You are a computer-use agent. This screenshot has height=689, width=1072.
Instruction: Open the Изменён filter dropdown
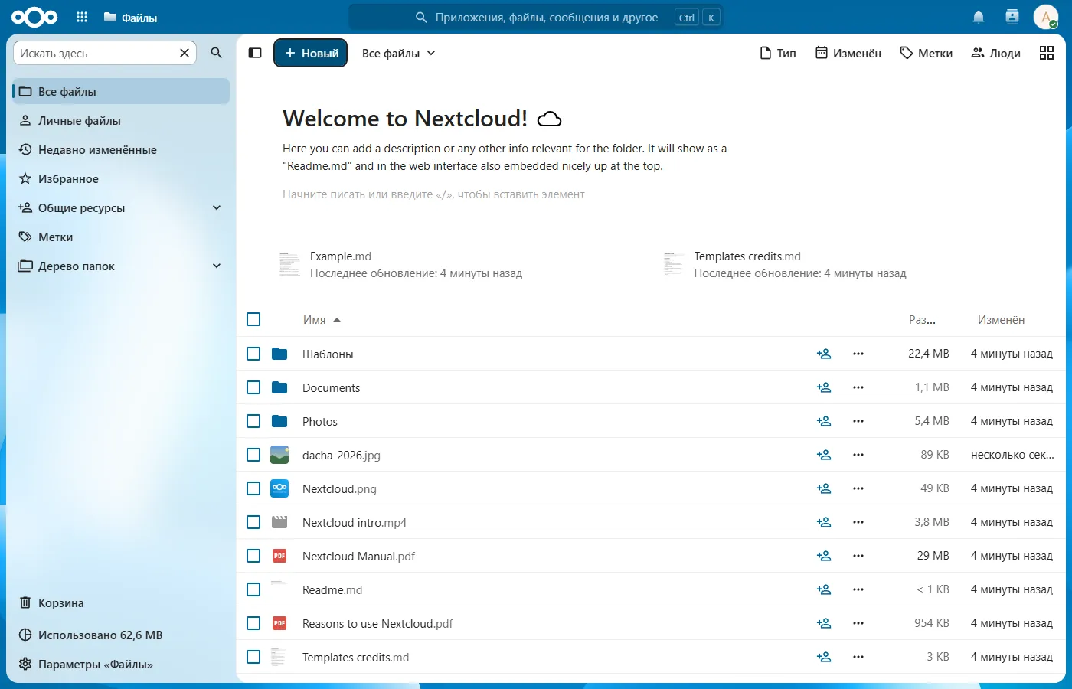tap(848, 53)
